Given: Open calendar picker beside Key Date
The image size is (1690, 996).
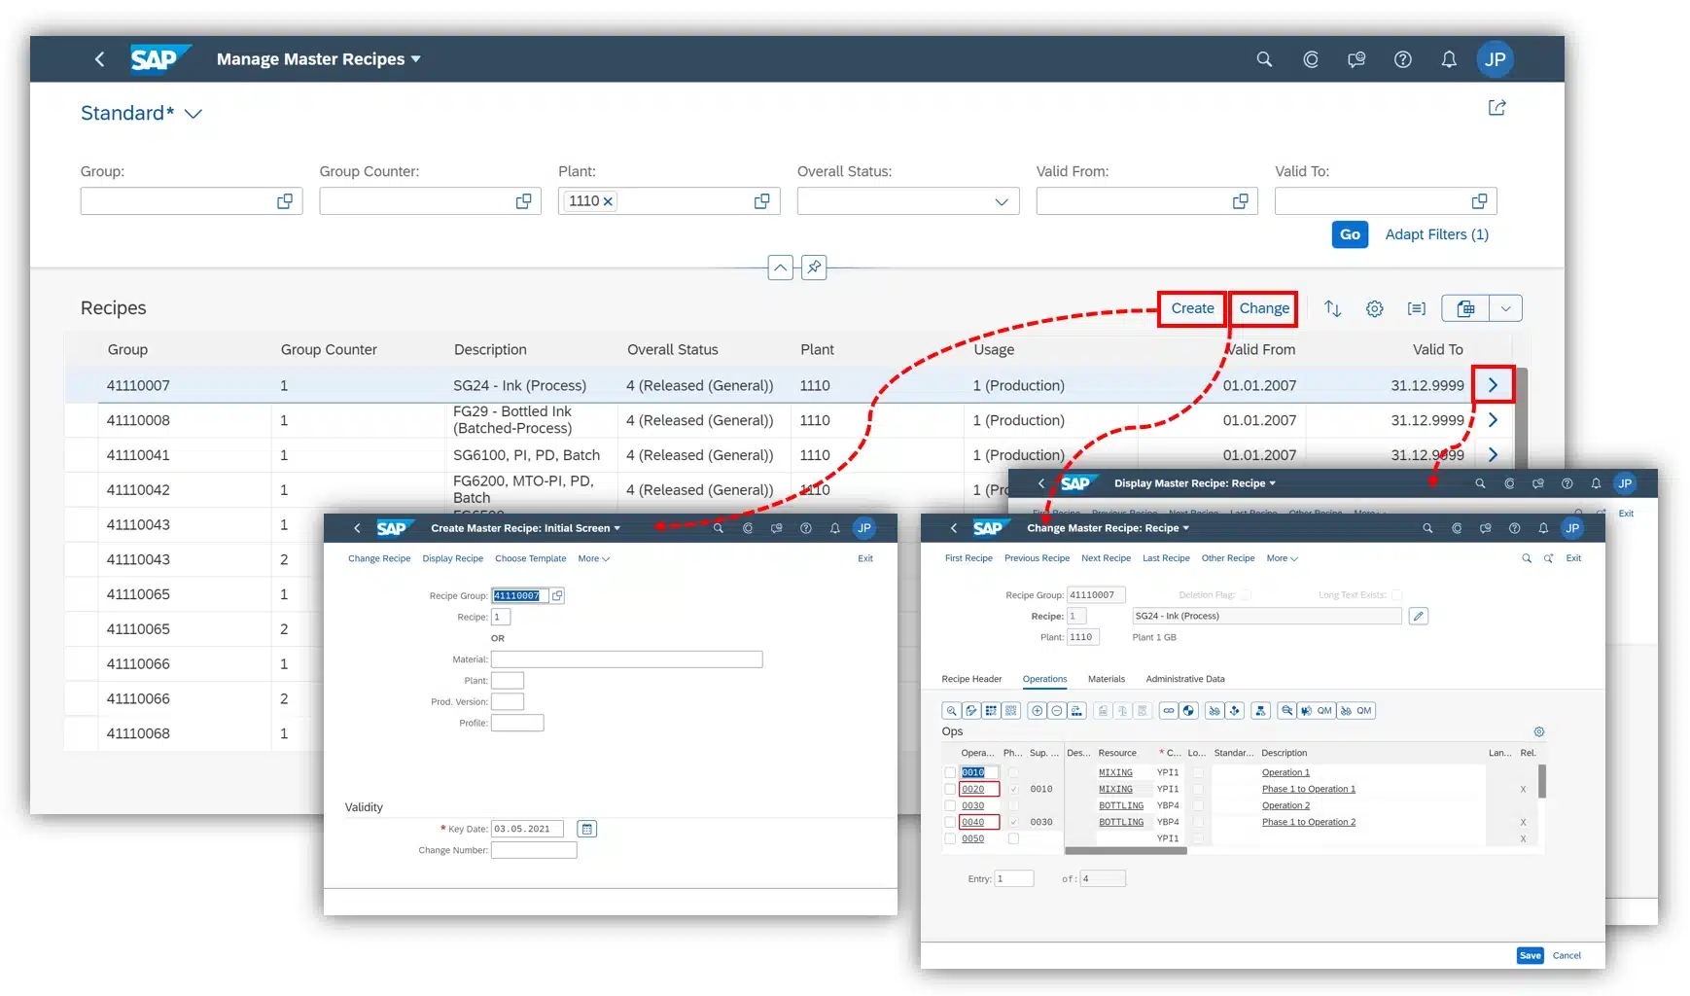Looking at the screenshot, I should pyautogui.click(x=586, y=829).
